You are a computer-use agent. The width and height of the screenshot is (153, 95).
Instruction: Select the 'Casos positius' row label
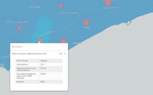tap(22, 64)
